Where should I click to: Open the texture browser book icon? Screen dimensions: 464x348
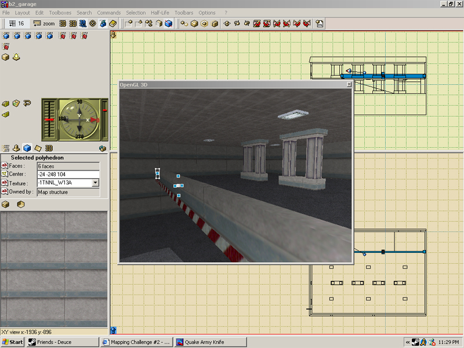(113, 24)
